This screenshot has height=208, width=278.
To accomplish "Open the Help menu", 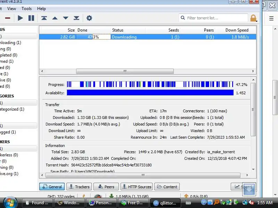I will click(x=41, y=8).
